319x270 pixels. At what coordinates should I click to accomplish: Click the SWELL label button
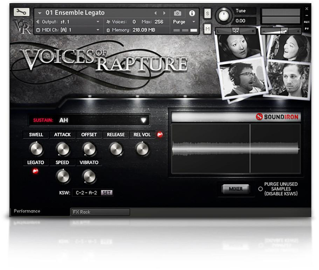click(x=36, y=135)
